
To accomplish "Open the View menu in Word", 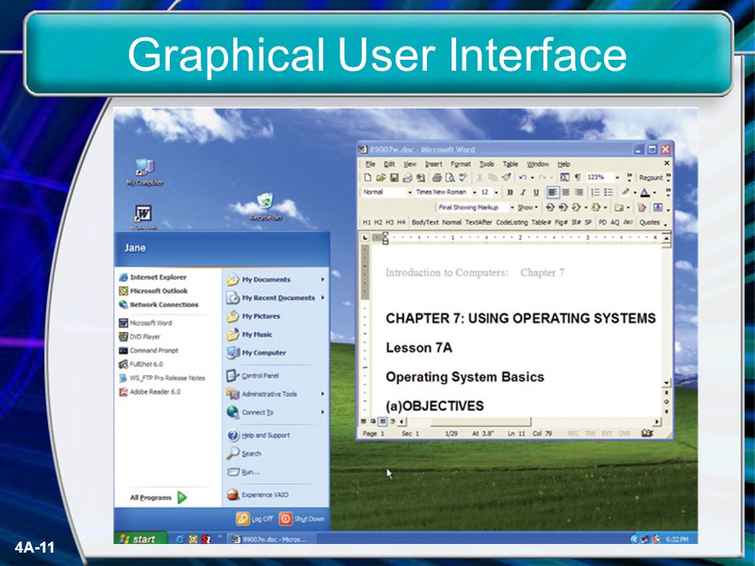I will coord(410,164).
